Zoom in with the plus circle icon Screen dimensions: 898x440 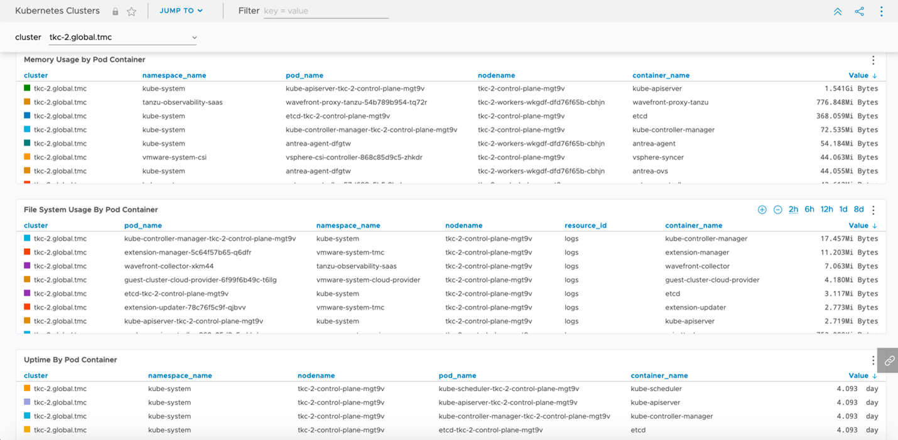click(762, 209)
